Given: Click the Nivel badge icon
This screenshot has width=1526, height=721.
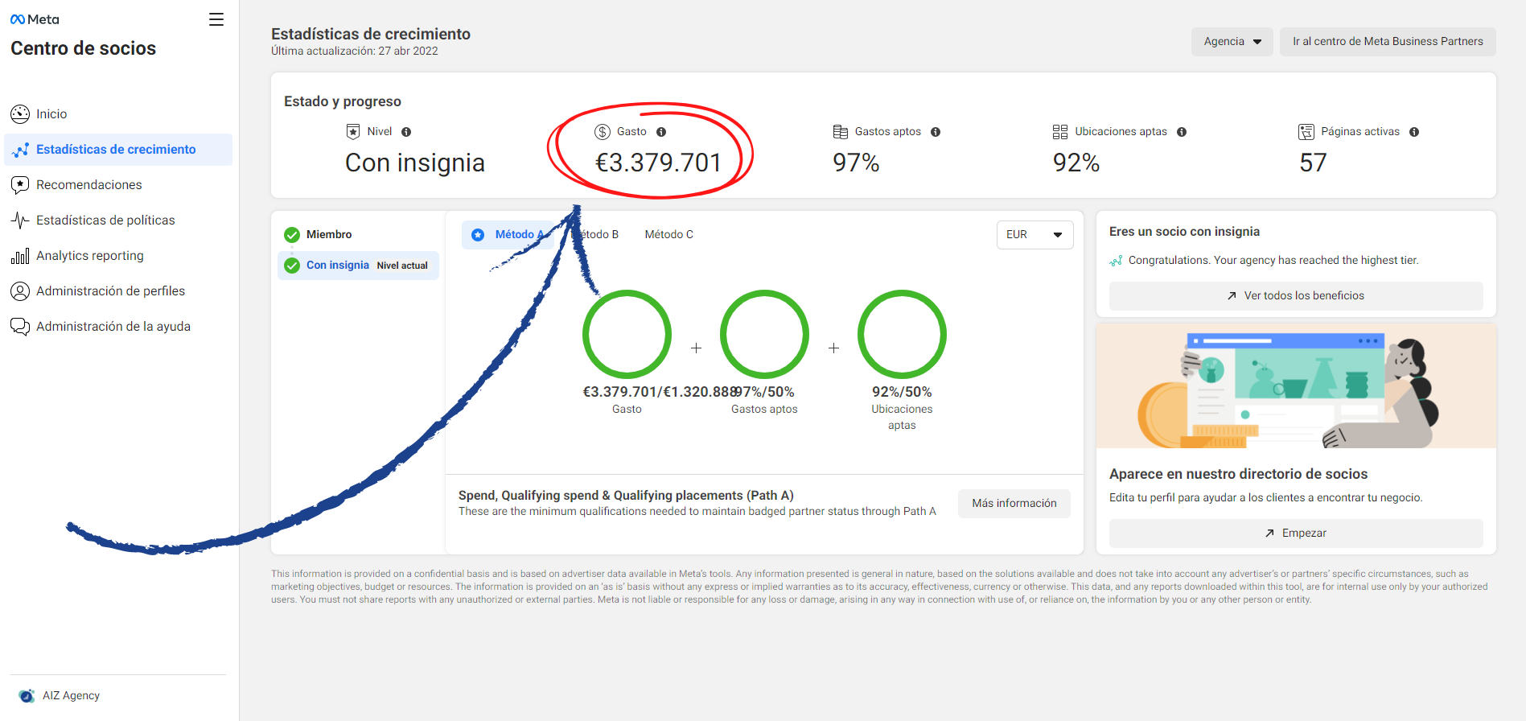Looking at the screenshot, I should (353, 132).
